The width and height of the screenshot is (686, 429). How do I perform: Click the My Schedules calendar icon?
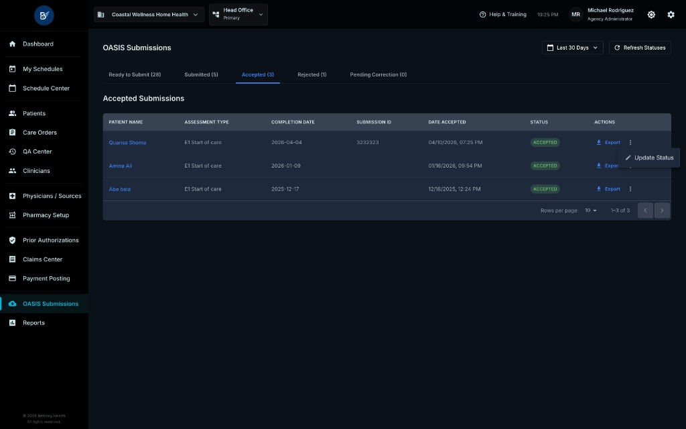[12, 69]
